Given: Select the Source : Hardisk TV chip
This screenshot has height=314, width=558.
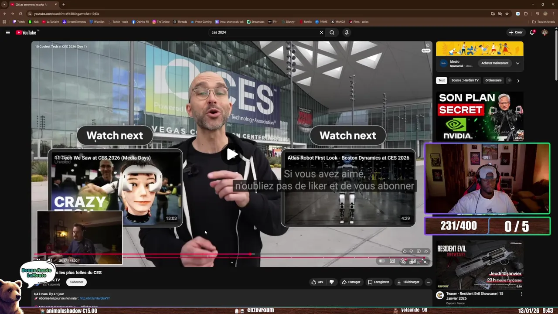Looking at the screenshot, I should pyautogui.click(x=465, y=80).
